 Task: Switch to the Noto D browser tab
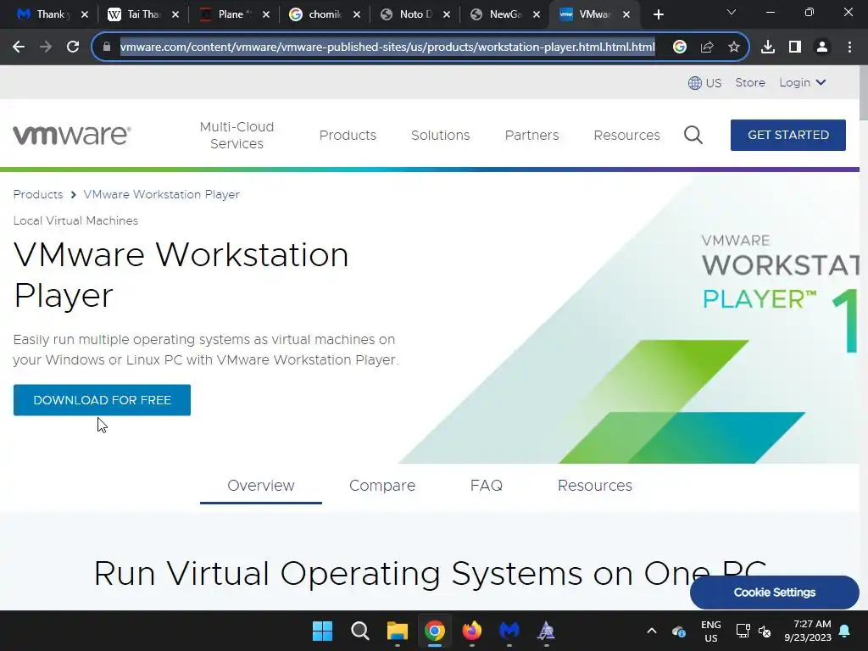click(415, 14)
